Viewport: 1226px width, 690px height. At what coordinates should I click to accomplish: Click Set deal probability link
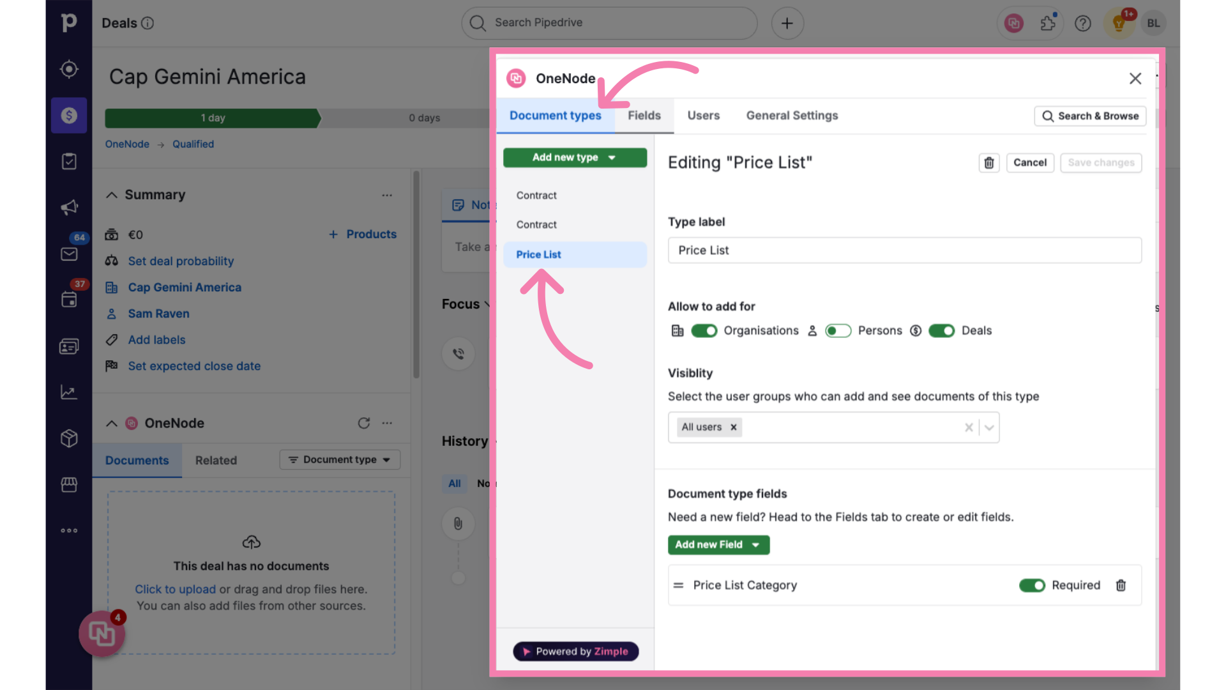(181, 261)
